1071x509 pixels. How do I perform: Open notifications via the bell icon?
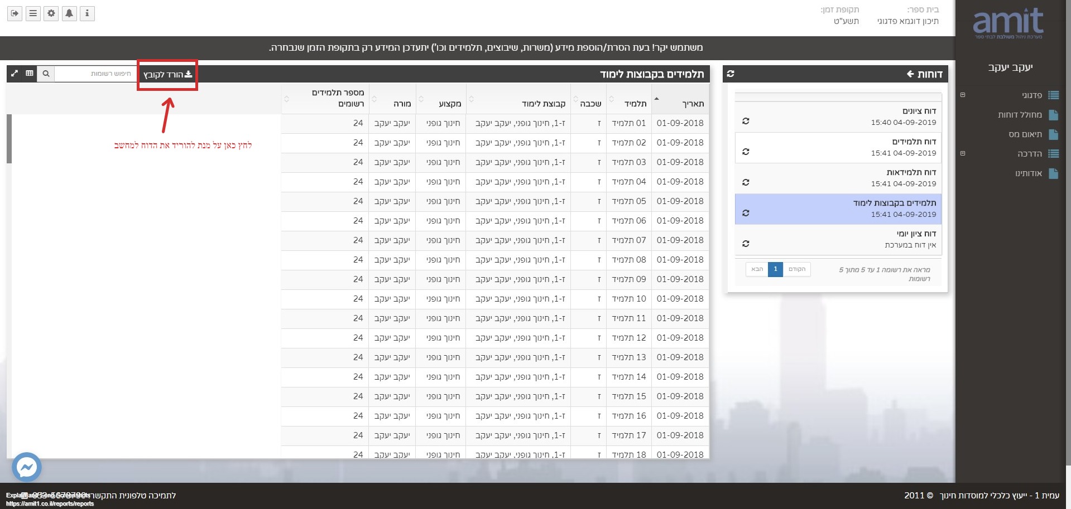click(69, 13)
